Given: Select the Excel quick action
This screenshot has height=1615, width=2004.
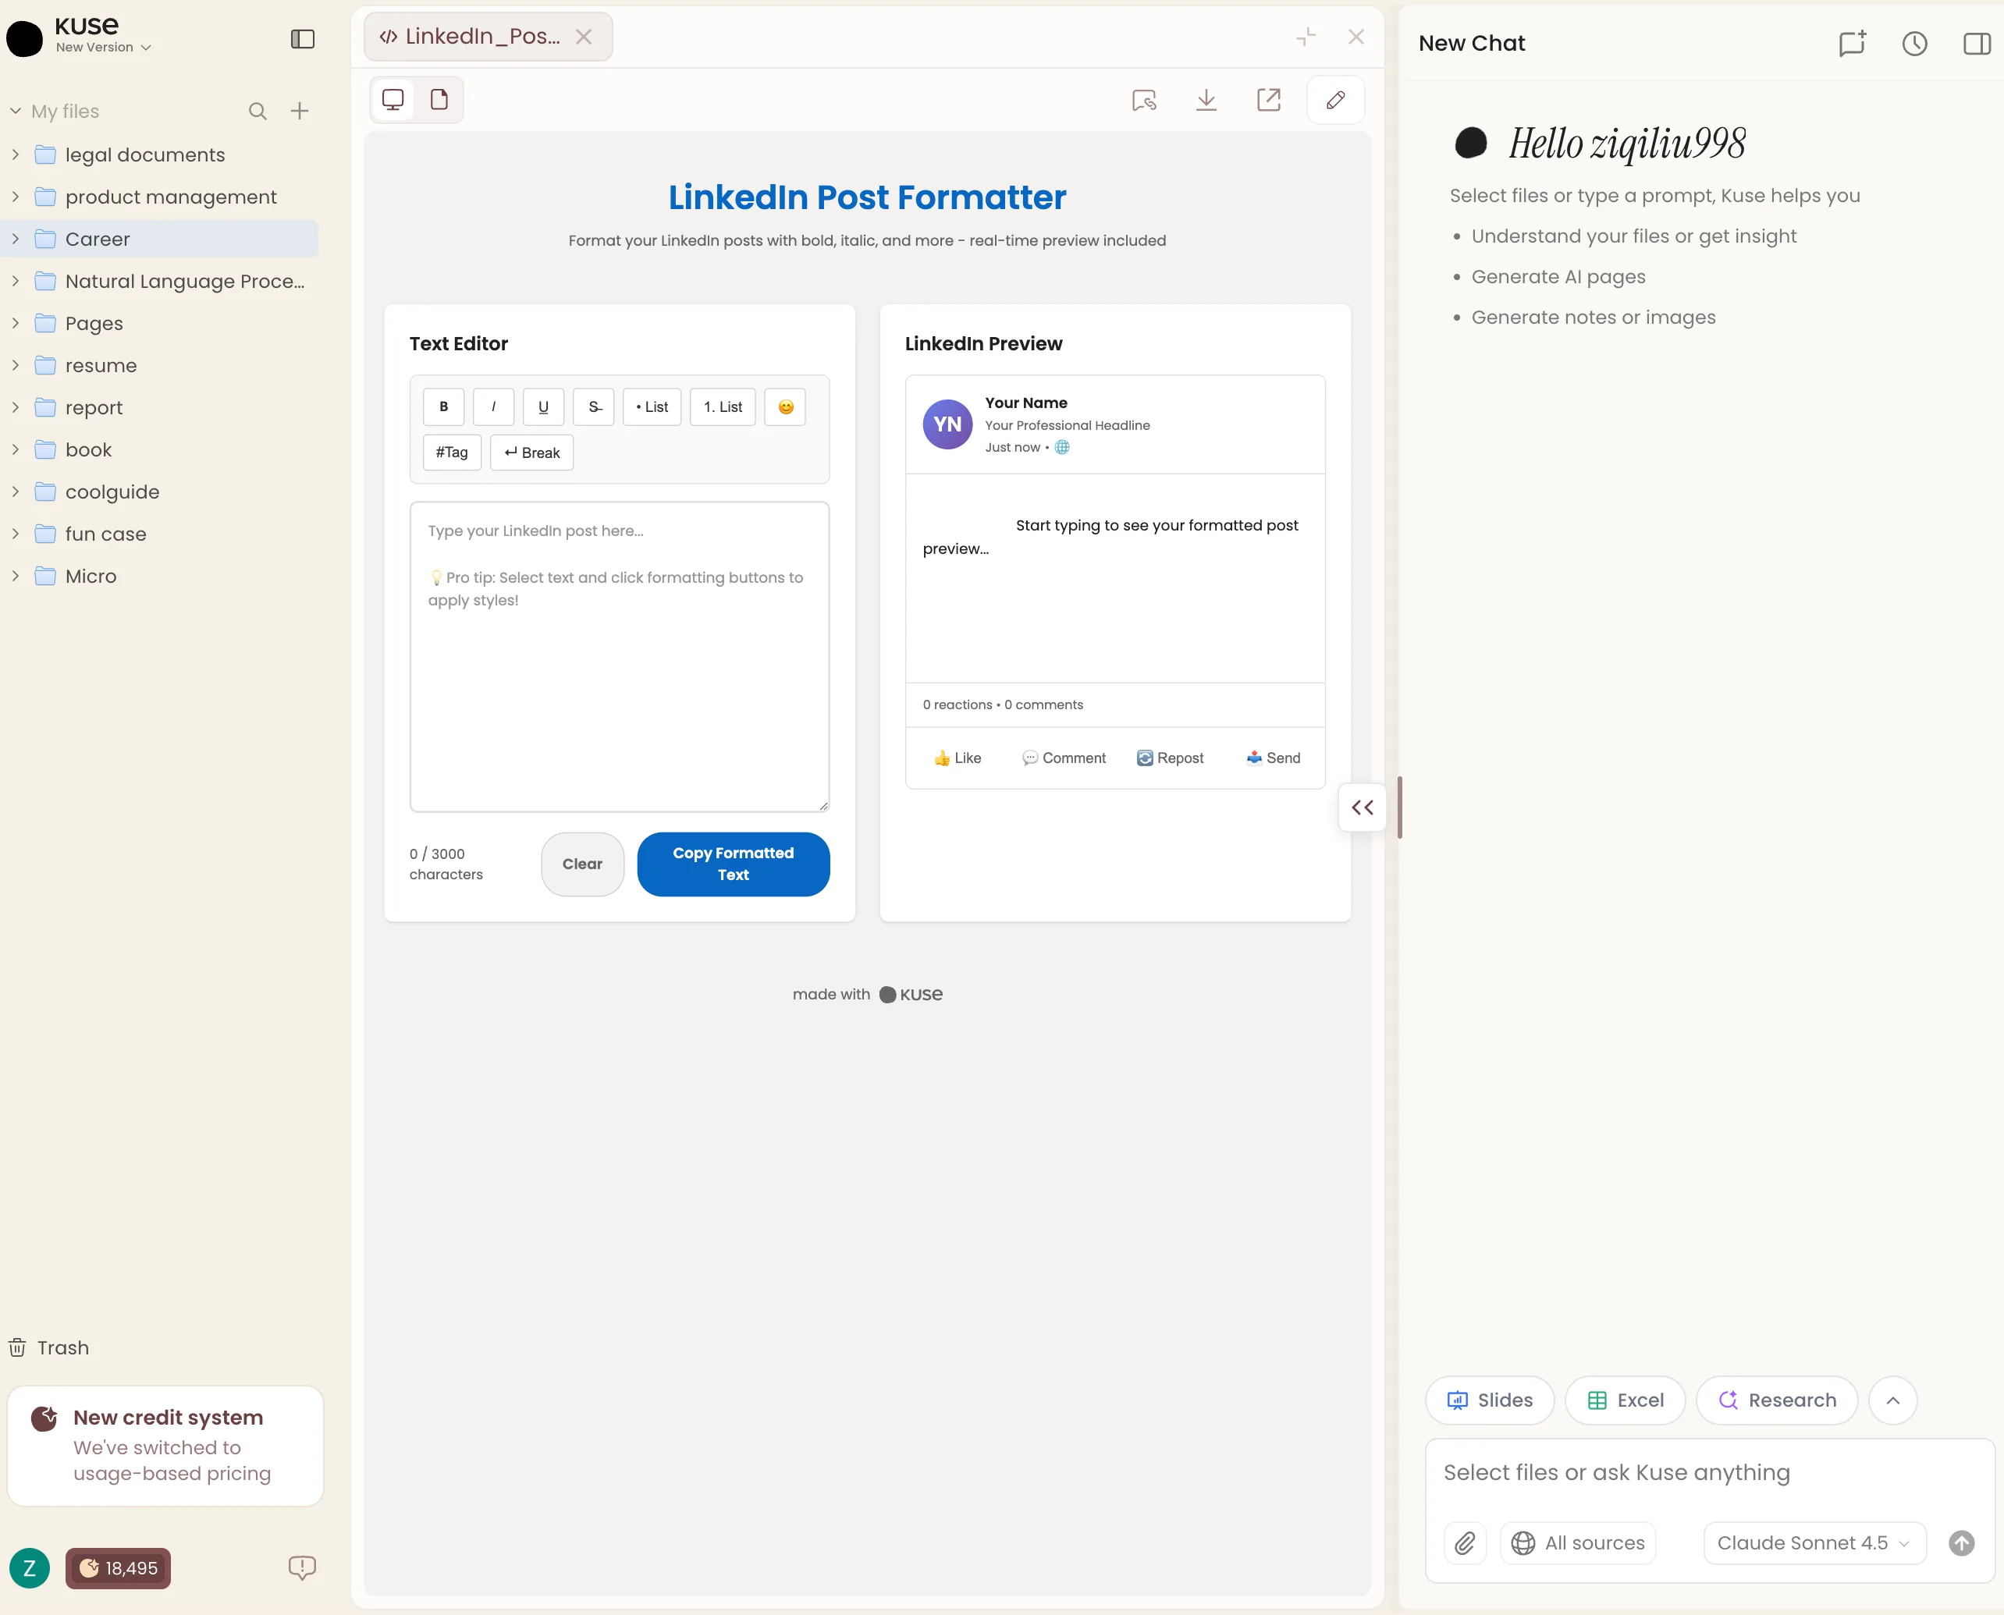Looking at the screenshot, I should (x=1625, y=1400).
